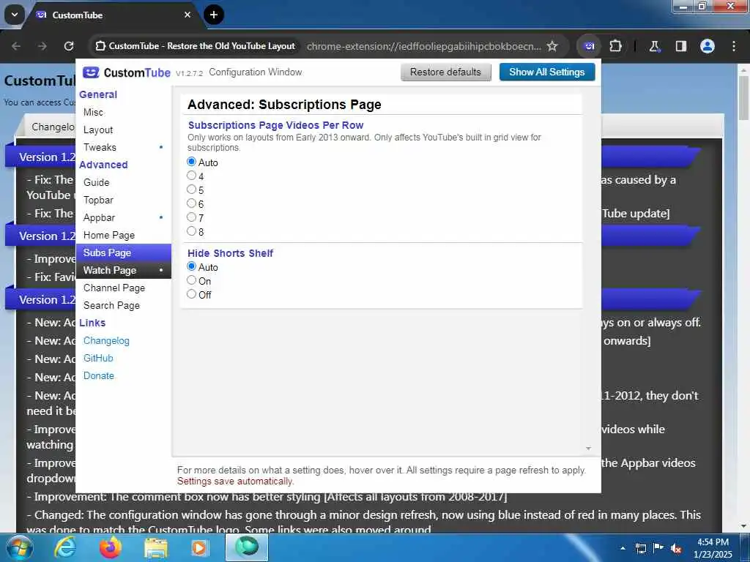Open Chrome Labs flask icon

654,46
